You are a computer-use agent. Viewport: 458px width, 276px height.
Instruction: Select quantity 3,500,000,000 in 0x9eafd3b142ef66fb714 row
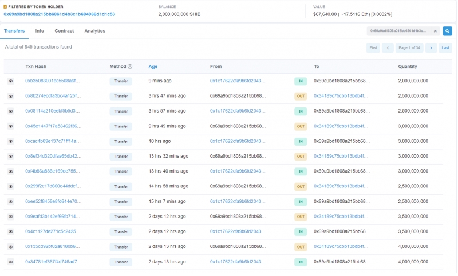pos(413,217)
